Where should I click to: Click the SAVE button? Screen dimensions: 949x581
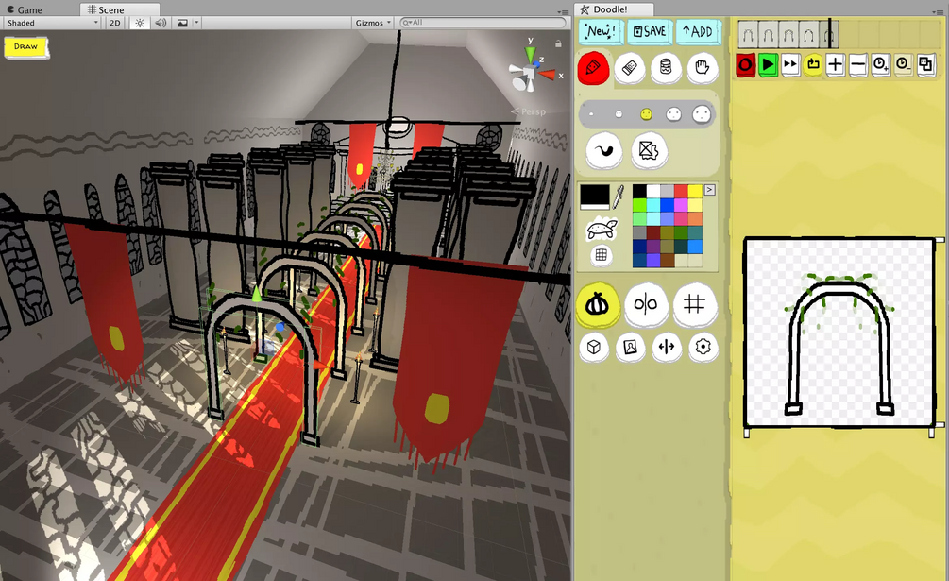650,31
